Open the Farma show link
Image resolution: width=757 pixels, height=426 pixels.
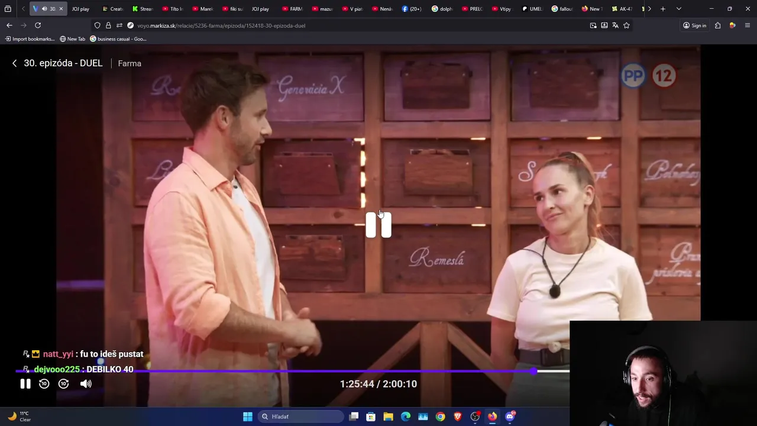coord(130,63)
